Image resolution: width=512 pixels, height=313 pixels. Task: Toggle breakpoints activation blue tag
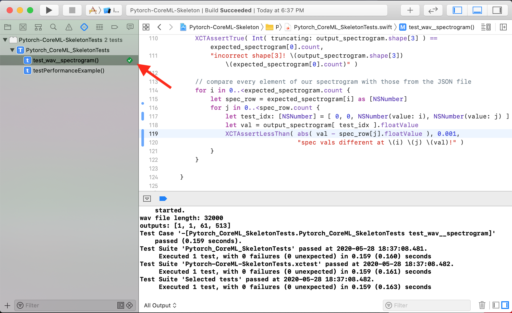point(163,199)
